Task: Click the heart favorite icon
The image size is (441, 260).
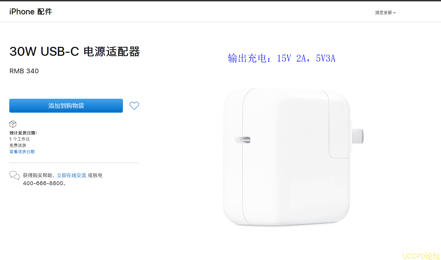Action: pos(134,106)
